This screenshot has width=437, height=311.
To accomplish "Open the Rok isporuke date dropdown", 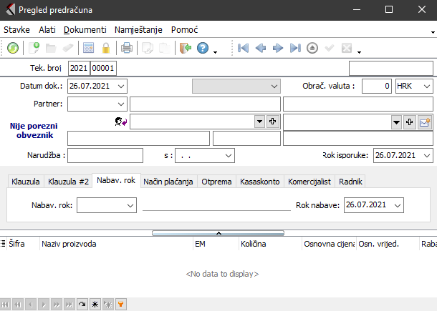I will point(427,155).
